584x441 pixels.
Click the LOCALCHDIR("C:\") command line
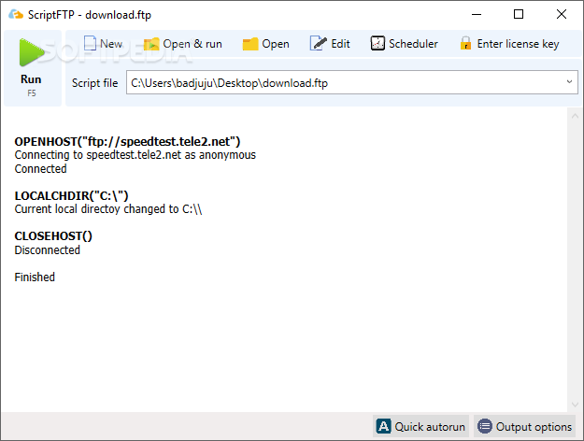[72, 195]
